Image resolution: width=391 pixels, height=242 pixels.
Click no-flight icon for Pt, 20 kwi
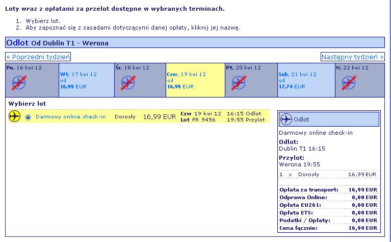click(x=239, y=83)
